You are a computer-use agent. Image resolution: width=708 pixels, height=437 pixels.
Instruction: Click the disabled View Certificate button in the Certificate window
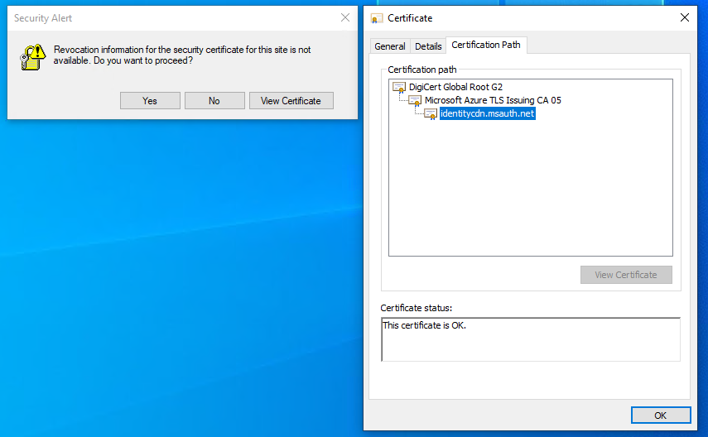pyautogui.click(x=626, y=275)
